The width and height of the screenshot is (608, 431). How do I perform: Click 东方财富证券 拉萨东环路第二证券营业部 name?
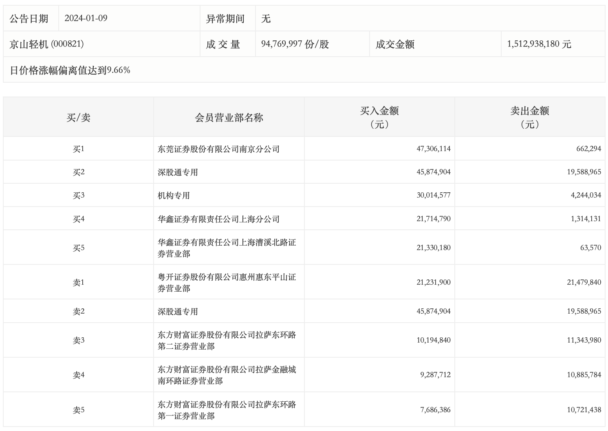(227, 340)
